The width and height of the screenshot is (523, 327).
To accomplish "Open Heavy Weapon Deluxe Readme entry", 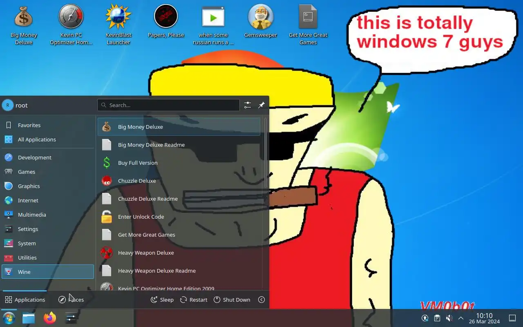I will tap(179, 271).
